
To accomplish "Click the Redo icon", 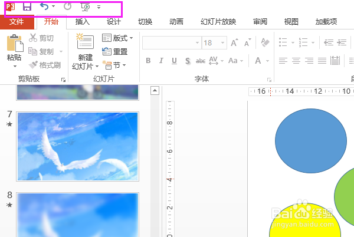I will (67, 6).
